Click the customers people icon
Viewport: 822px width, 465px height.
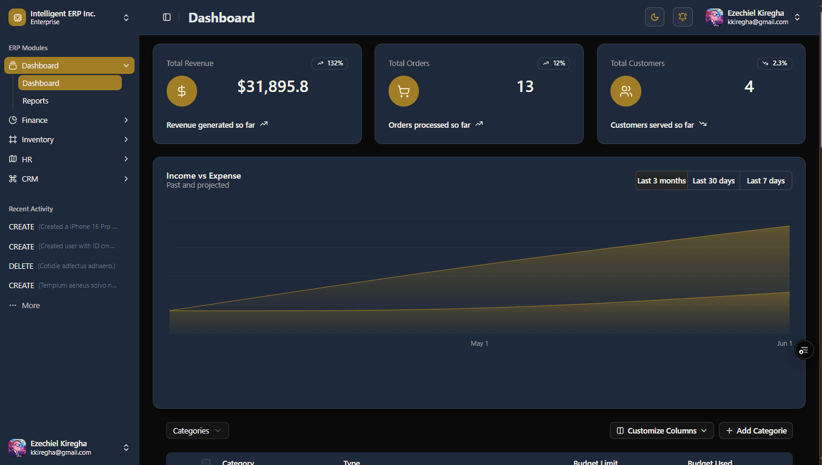(626, 91)
